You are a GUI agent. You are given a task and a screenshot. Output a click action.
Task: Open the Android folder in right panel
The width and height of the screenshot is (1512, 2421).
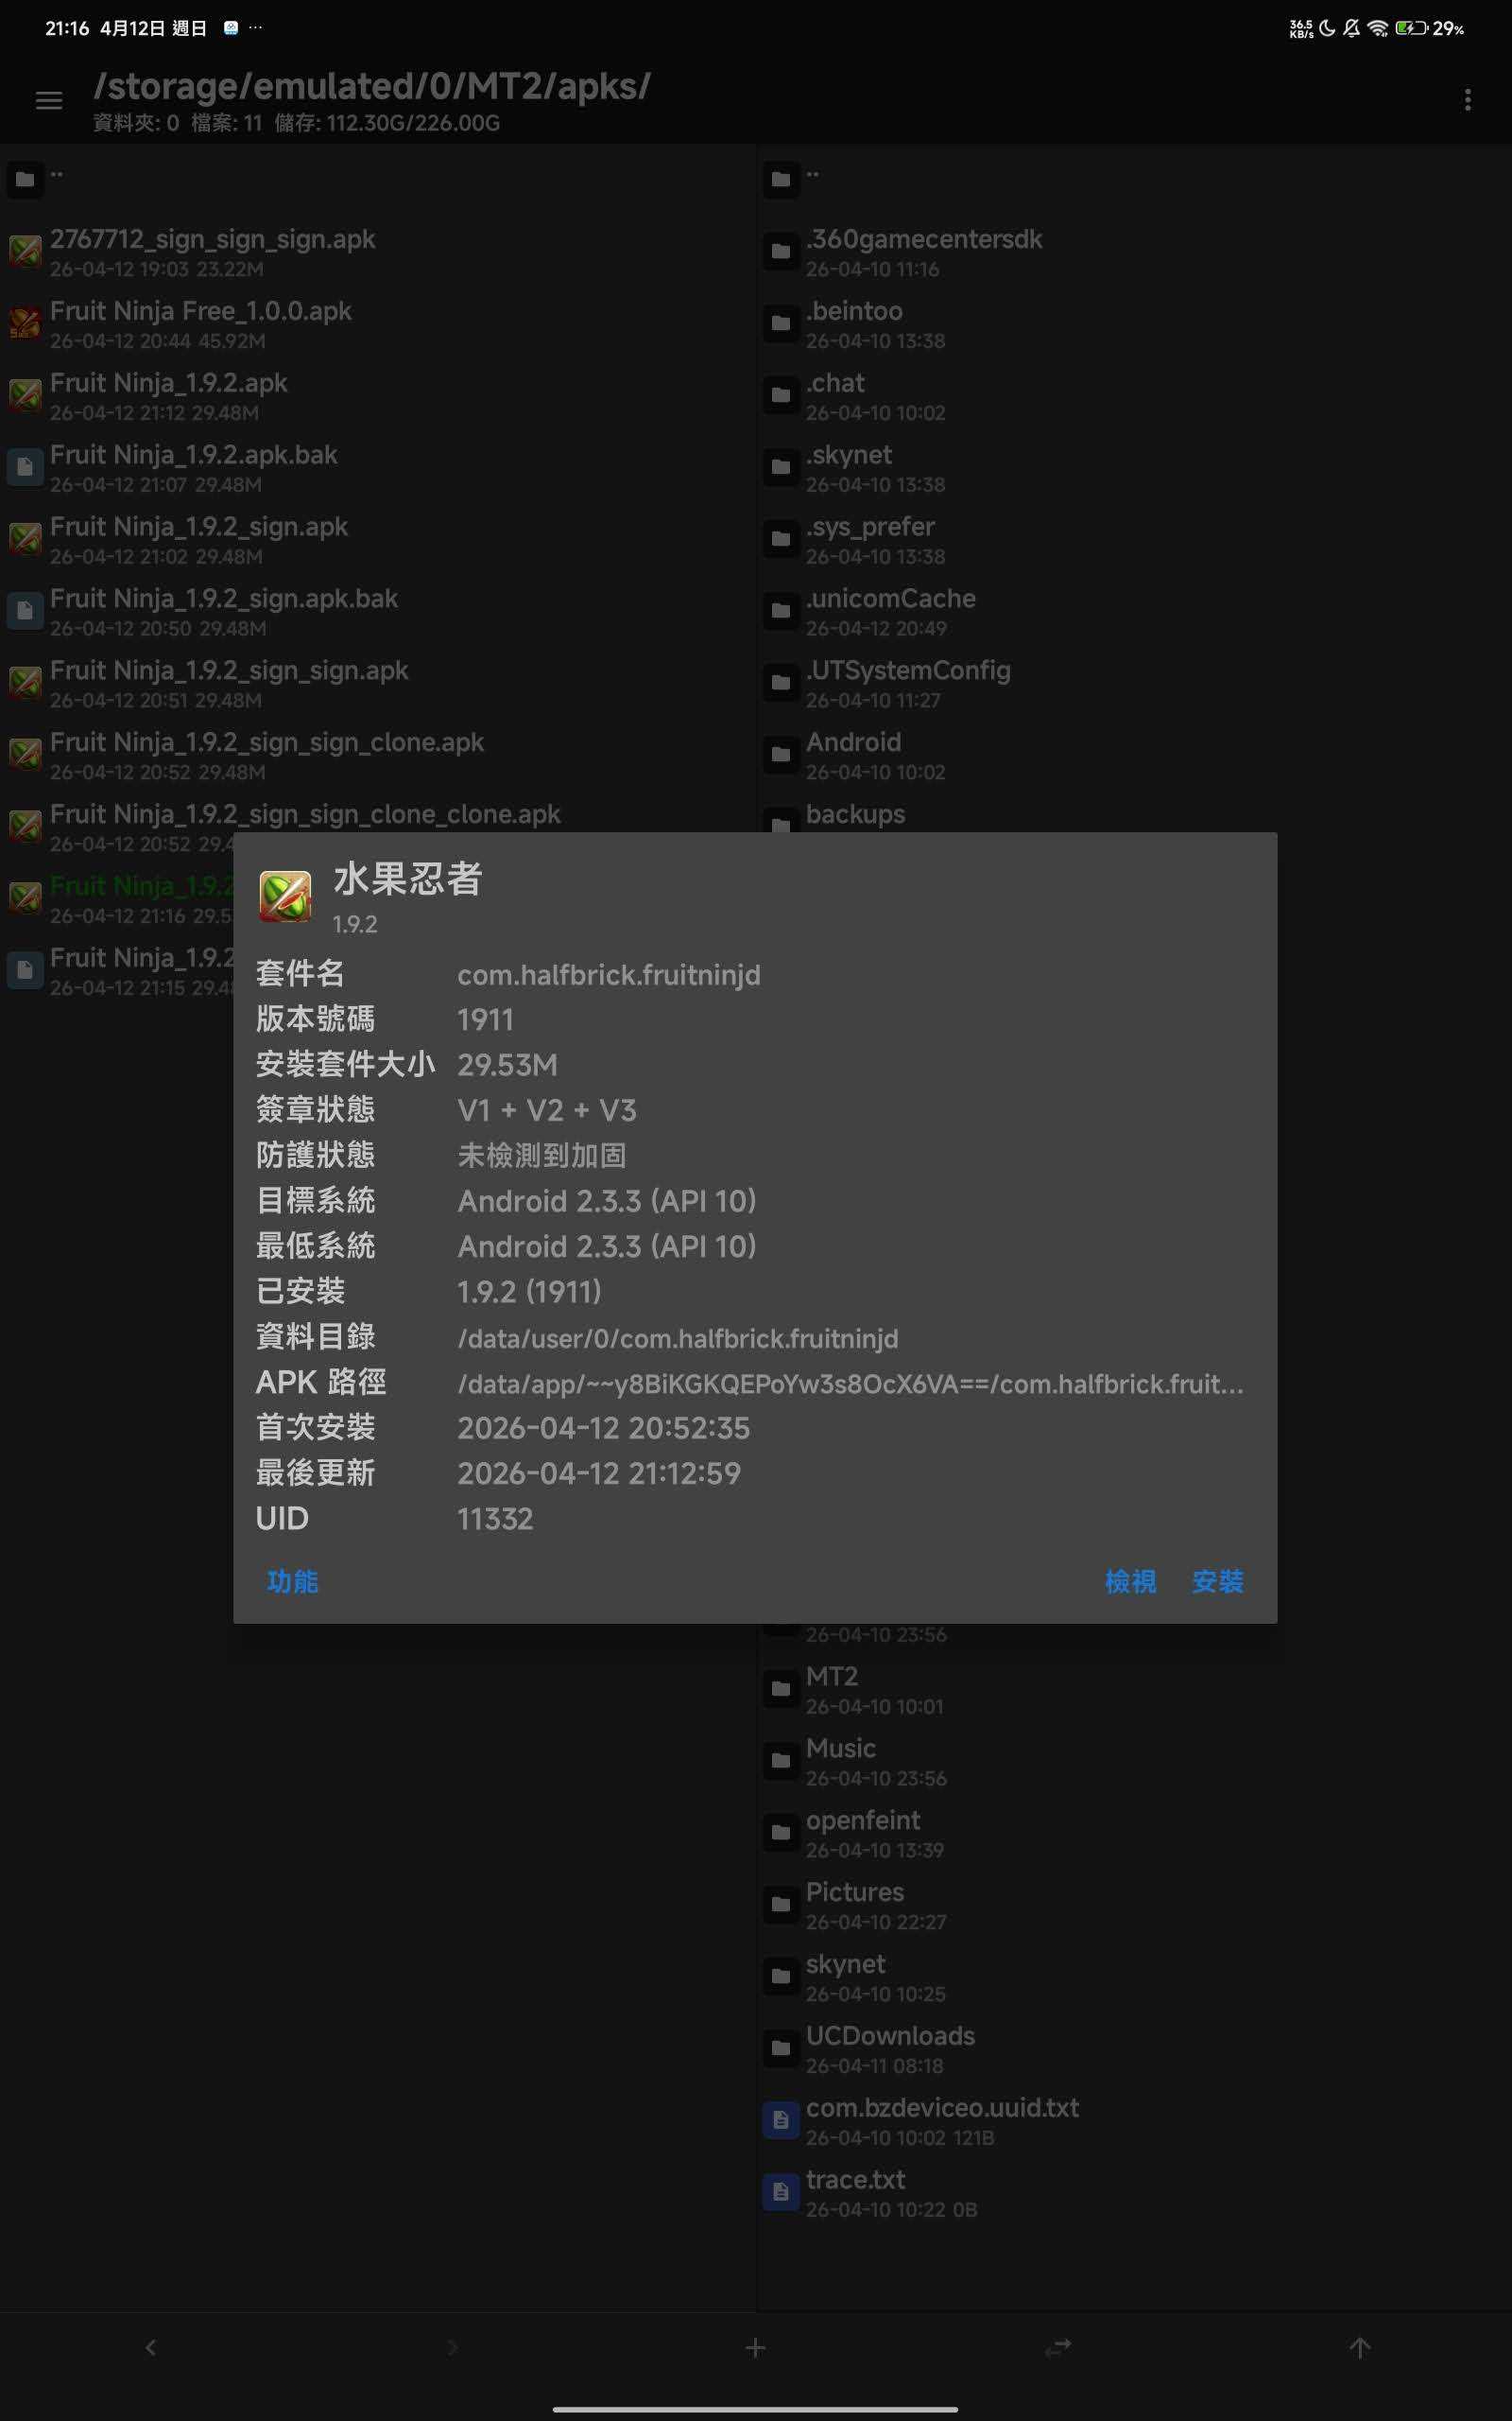pyautogui.click(x=853, y=755)
